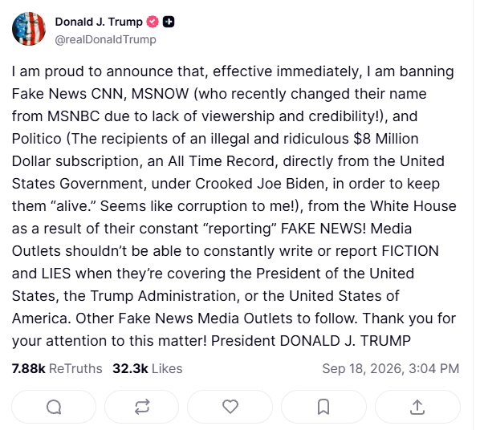Open the Donald J. Trump display name
The height and width of the screenshot is (430, 480).
coord(99,22)
